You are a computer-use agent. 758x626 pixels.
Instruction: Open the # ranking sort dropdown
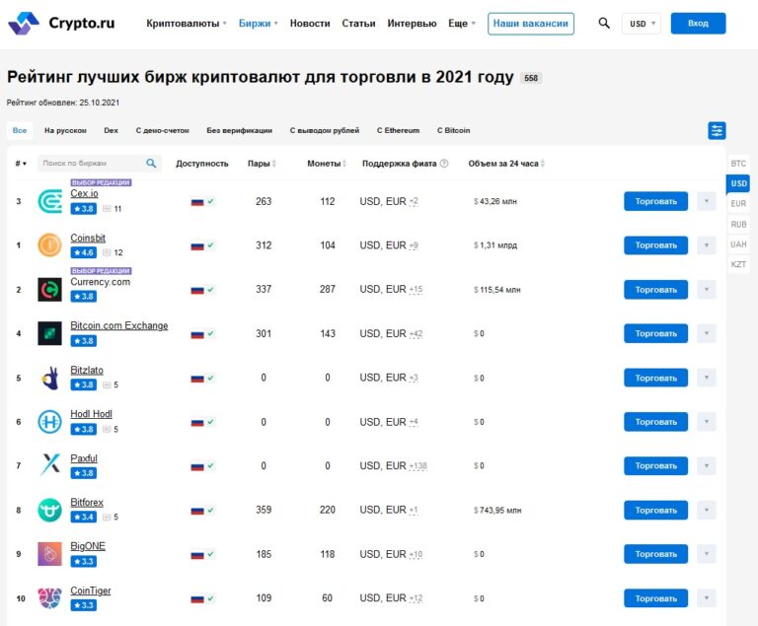coord(21,164)
